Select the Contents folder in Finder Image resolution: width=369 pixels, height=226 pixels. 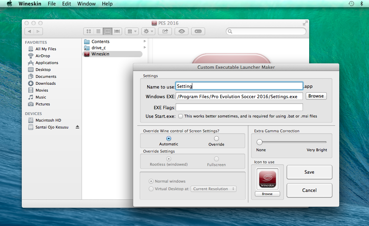[x=101, y=41]
